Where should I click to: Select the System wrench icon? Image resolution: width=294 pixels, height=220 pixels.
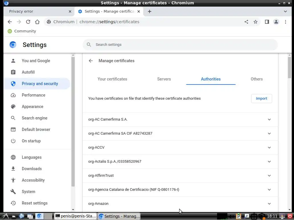[13, 192]
